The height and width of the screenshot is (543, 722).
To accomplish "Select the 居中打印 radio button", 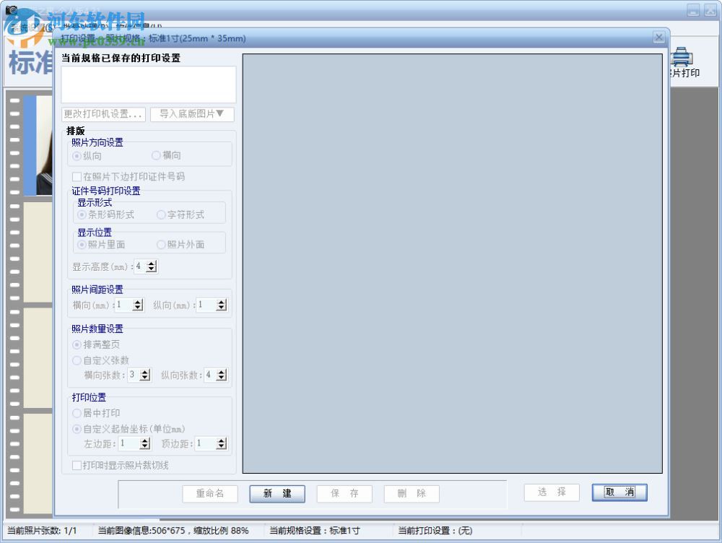I will [x=77, y=413].
